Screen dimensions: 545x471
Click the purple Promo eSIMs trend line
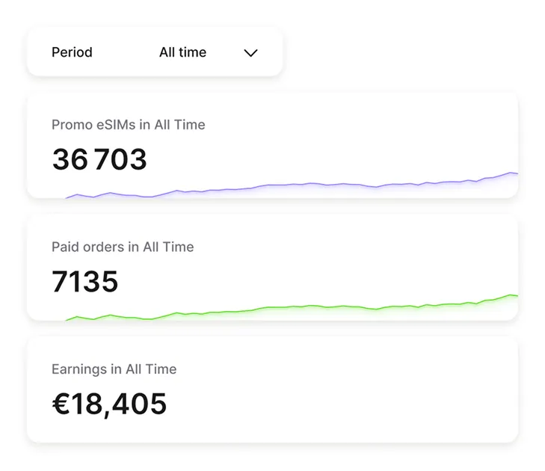299,184
